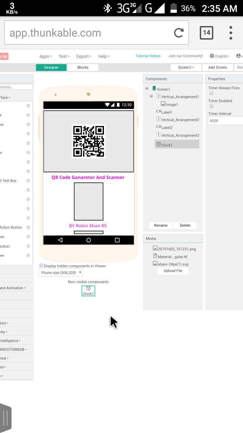The width and height of the screenshot is (243, 433).
Task: Collapse the palette category ending in 'rface'
Action: (5, 97)
